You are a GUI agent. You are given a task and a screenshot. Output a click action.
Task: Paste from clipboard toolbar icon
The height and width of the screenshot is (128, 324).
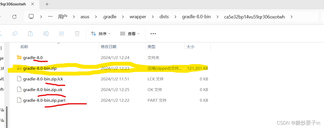point(30,34)
